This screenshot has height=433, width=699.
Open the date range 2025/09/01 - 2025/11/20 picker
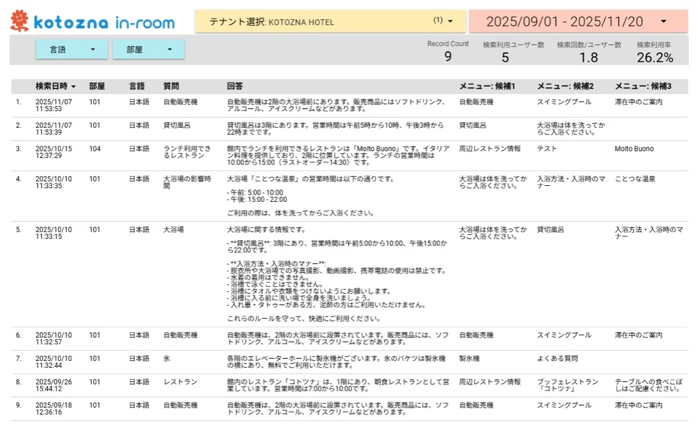coord(578,21)
